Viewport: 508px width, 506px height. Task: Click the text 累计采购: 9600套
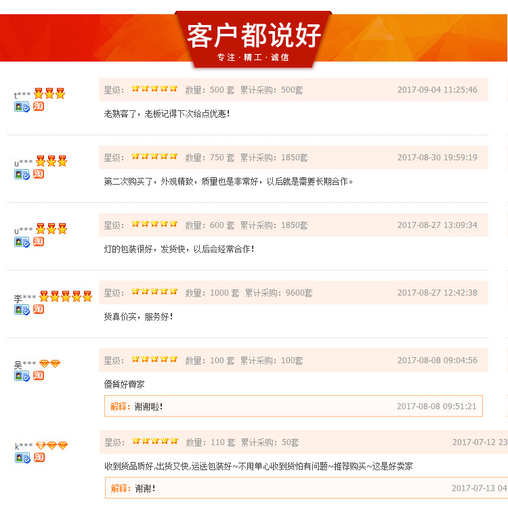tap(278, 293)
